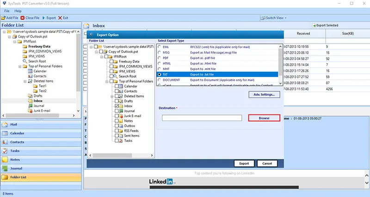Click the Export Selected icon
370x197 pixels.
[x=314, y=25]
